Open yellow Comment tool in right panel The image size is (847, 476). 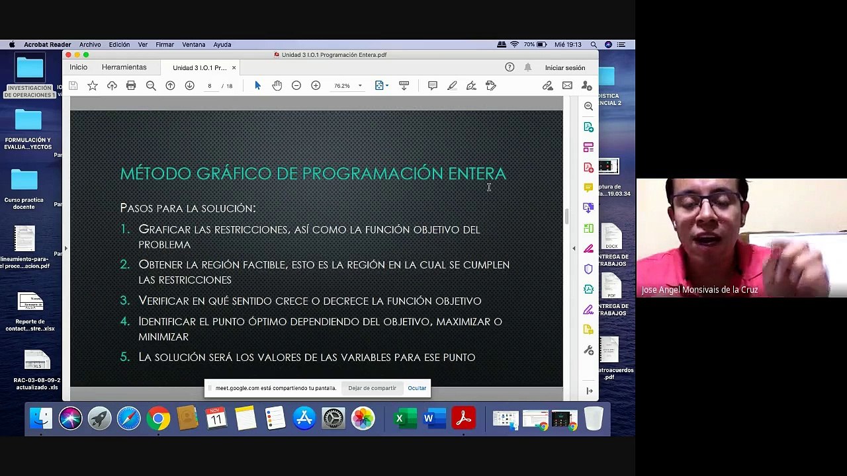point(588,188)
